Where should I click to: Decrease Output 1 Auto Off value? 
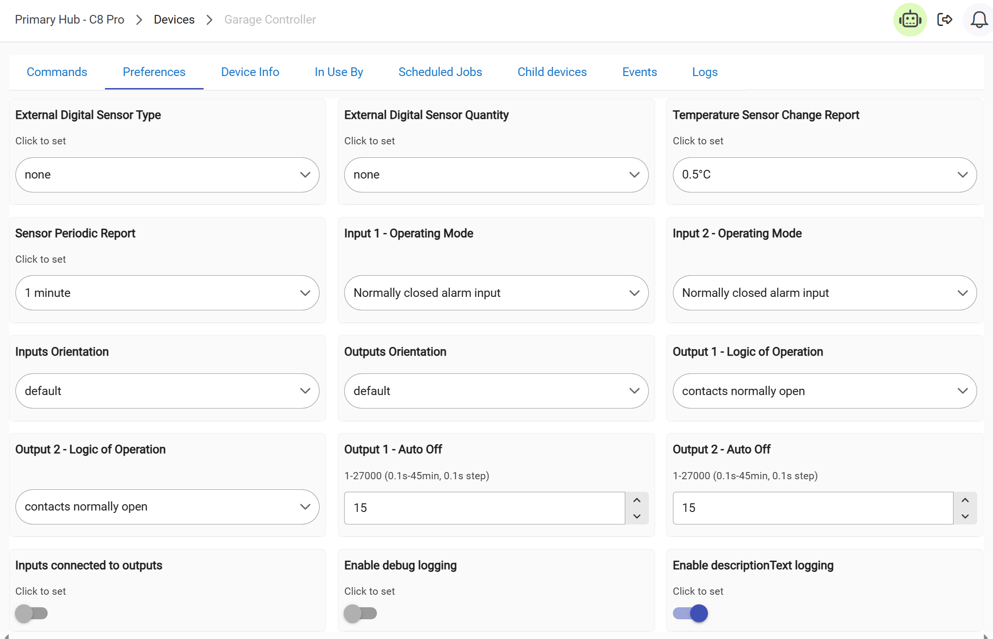point(637,516)
